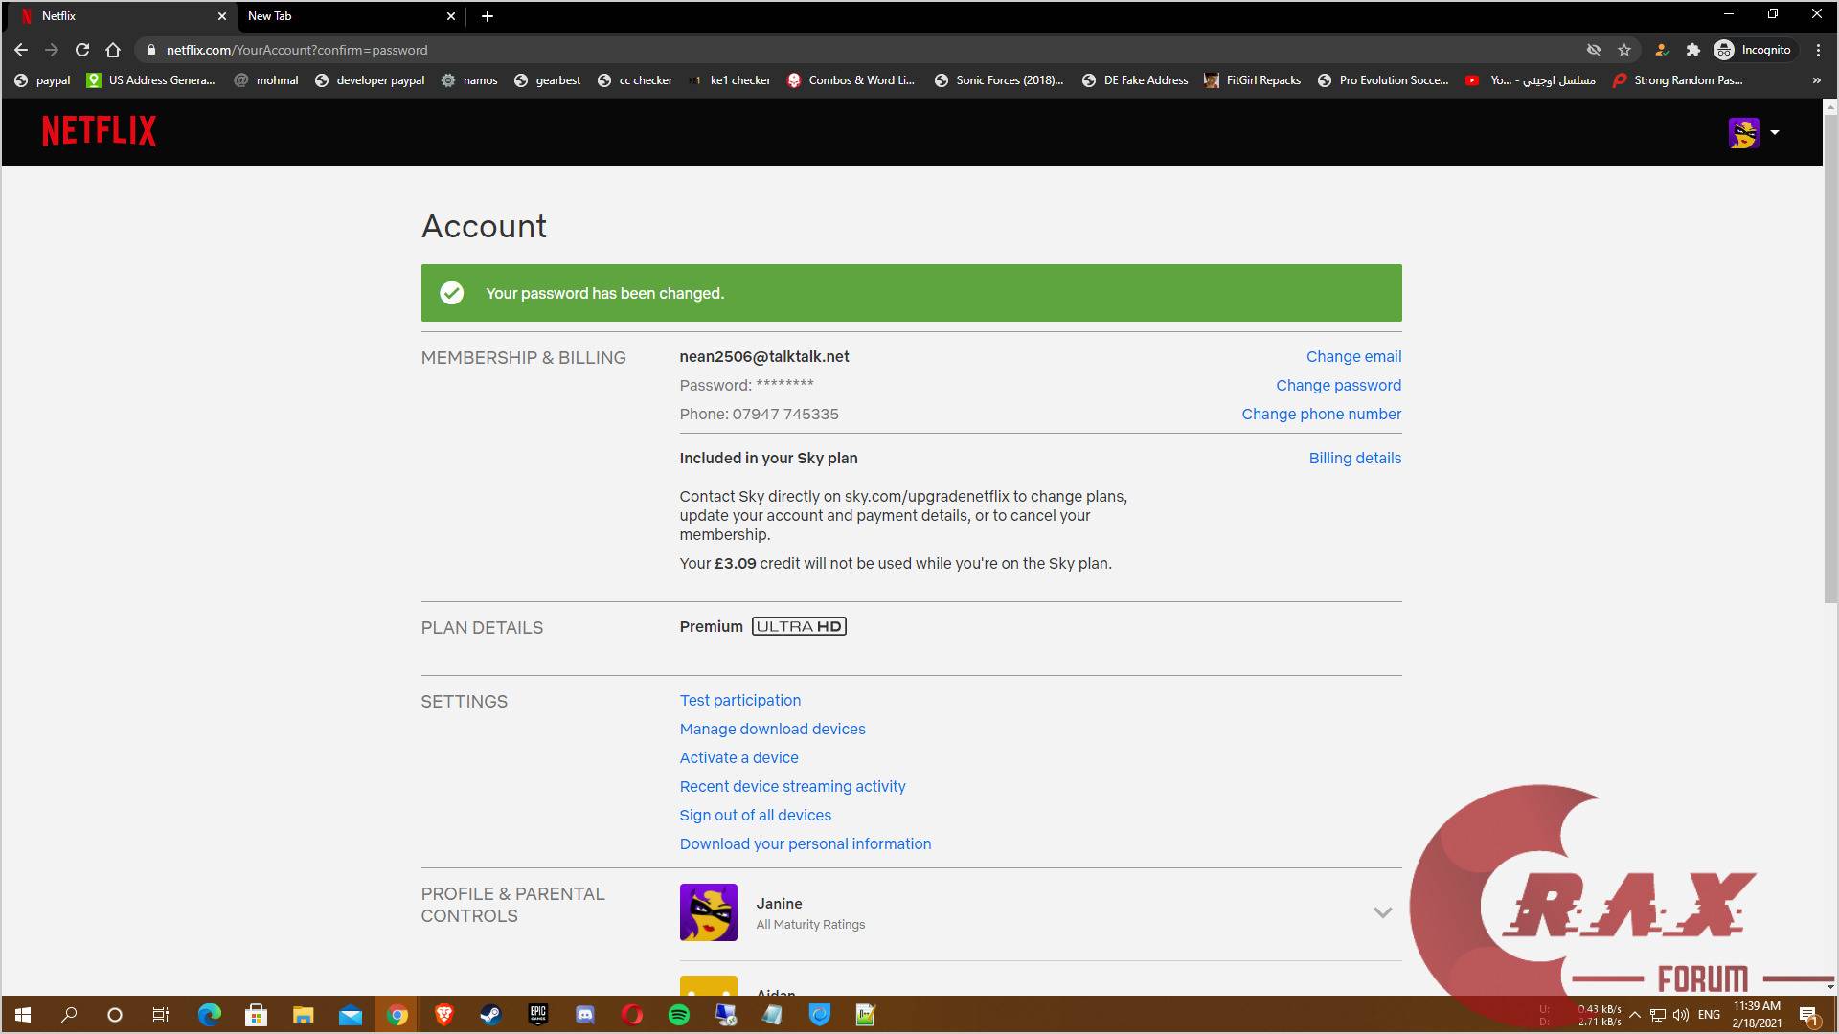Open a new browser tab with plus
The width and height of the screenshot is (1839, 1034).
(x=487, y=16)
